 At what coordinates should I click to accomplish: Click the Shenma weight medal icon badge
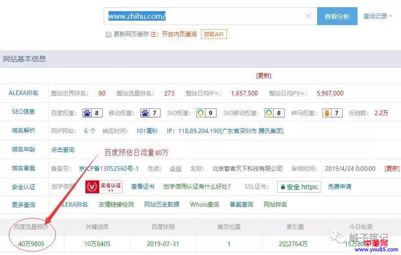332,113
